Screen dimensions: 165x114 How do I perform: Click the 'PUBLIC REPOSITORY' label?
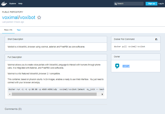coord(13,12)
